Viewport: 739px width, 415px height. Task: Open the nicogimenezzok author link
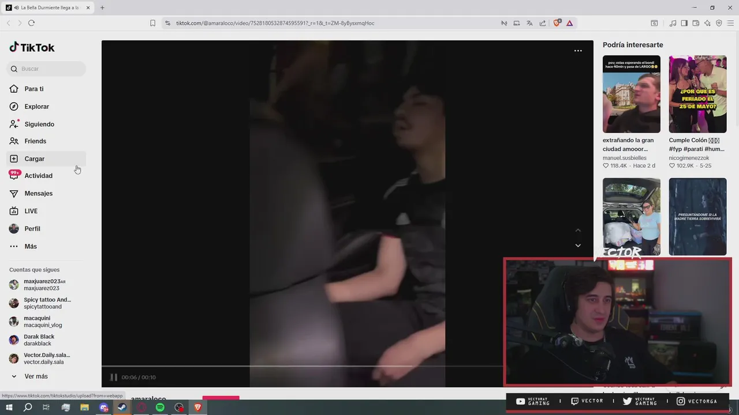(689, 158)
